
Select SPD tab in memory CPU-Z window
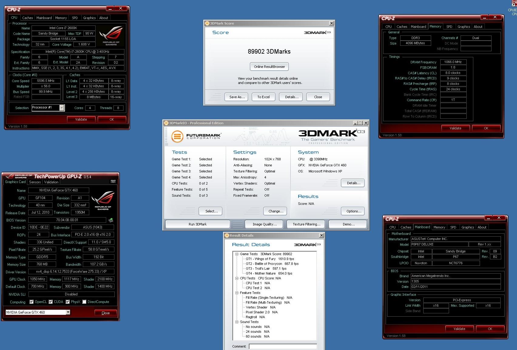(x=449, y=27)
